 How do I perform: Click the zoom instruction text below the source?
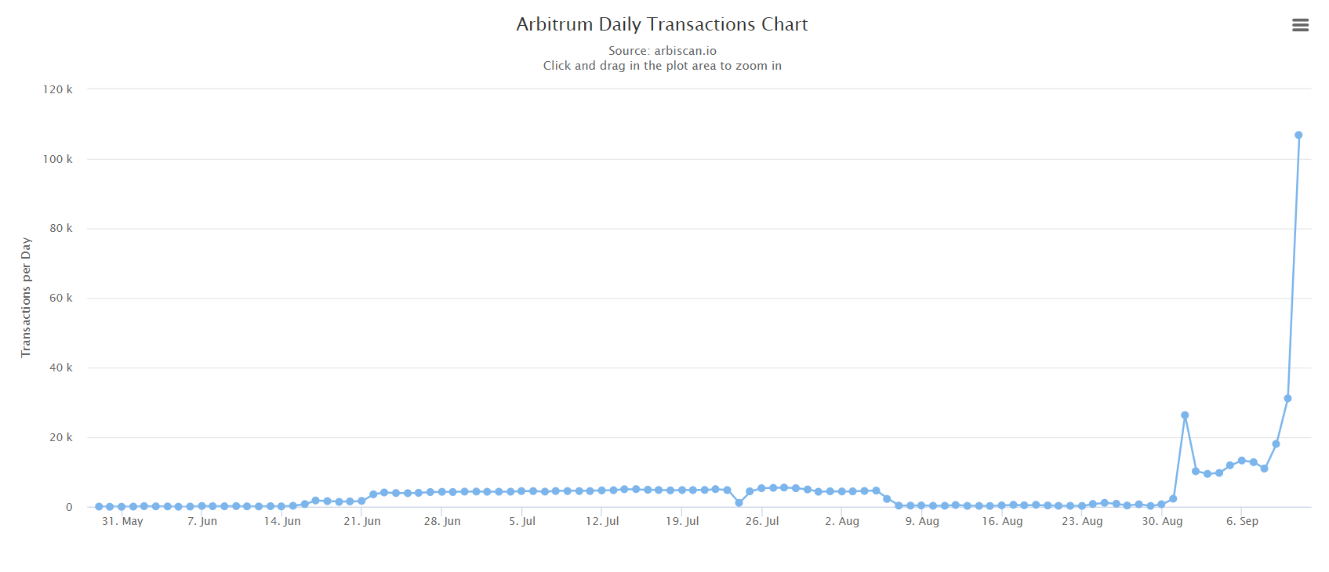[662, 66]
